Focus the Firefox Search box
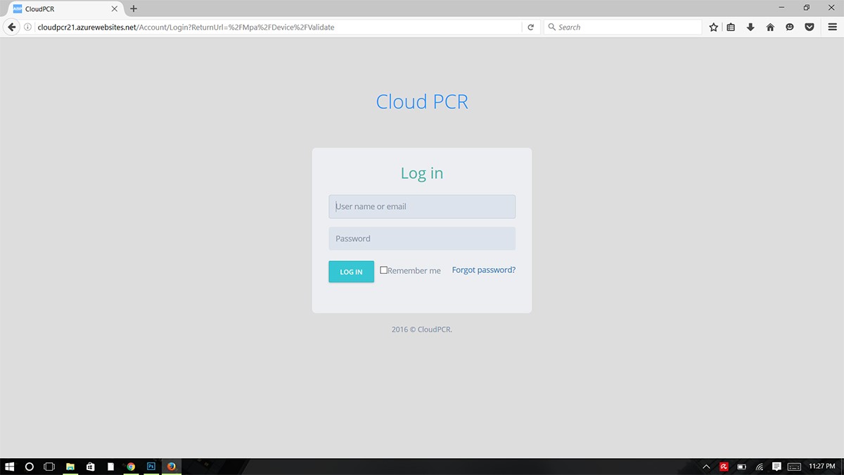 622,27
